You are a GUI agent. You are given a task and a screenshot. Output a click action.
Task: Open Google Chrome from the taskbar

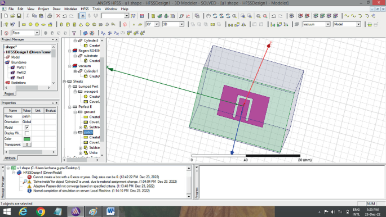coord(41,211)
